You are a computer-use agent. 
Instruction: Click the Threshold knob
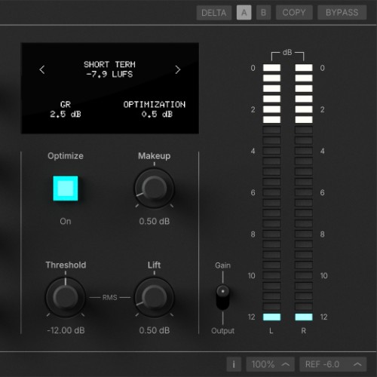pyautogui.click(x=66, y=297)
